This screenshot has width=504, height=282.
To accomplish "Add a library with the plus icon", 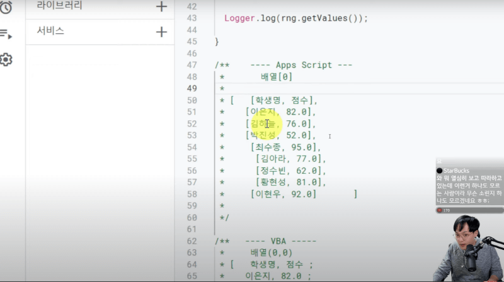I will [x=161, y=7].
